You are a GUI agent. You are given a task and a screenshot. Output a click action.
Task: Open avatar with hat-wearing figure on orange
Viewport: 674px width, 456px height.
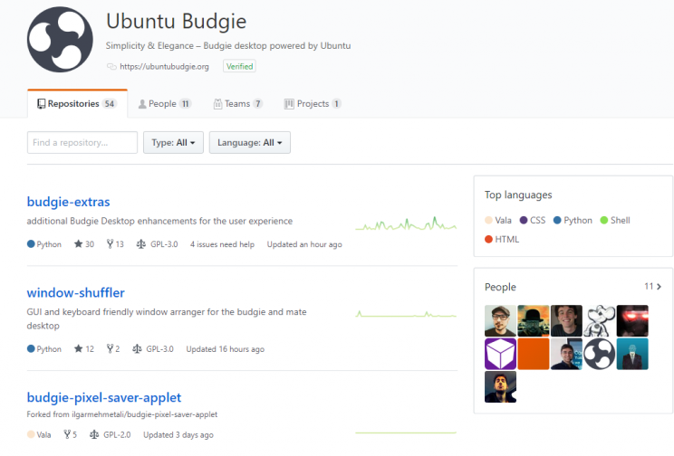[534, 321]
